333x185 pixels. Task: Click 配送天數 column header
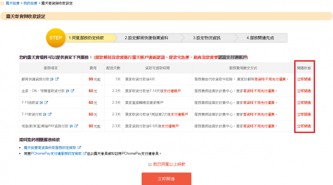click(x=113, y=68)
